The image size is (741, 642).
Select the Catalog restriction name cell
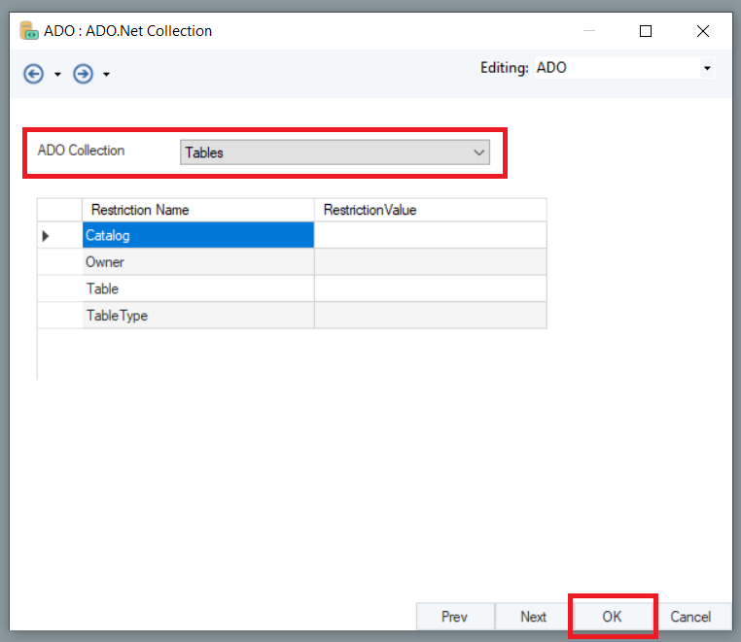197,235
